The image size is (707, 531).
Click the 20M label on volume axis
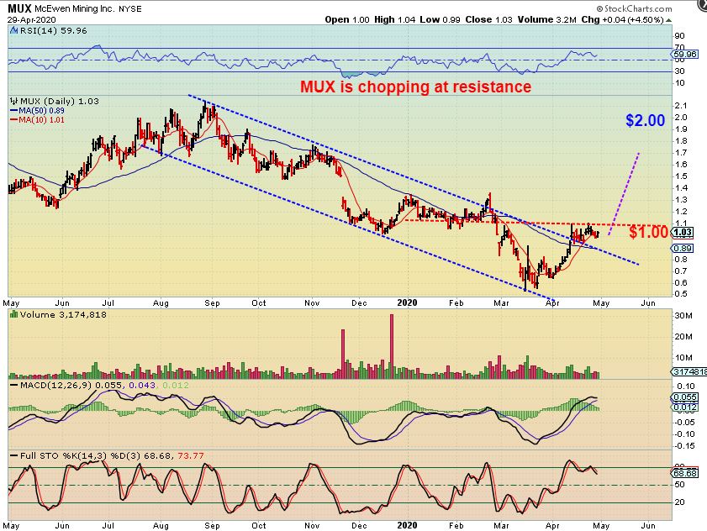click(x=683, y=336)
